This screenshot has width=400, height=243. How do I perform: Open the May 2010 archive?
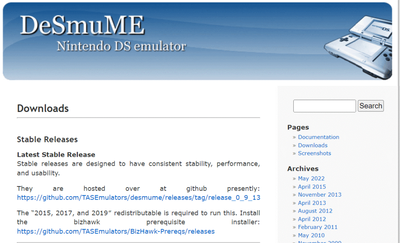pyautogui.click(x=311, y=235)
